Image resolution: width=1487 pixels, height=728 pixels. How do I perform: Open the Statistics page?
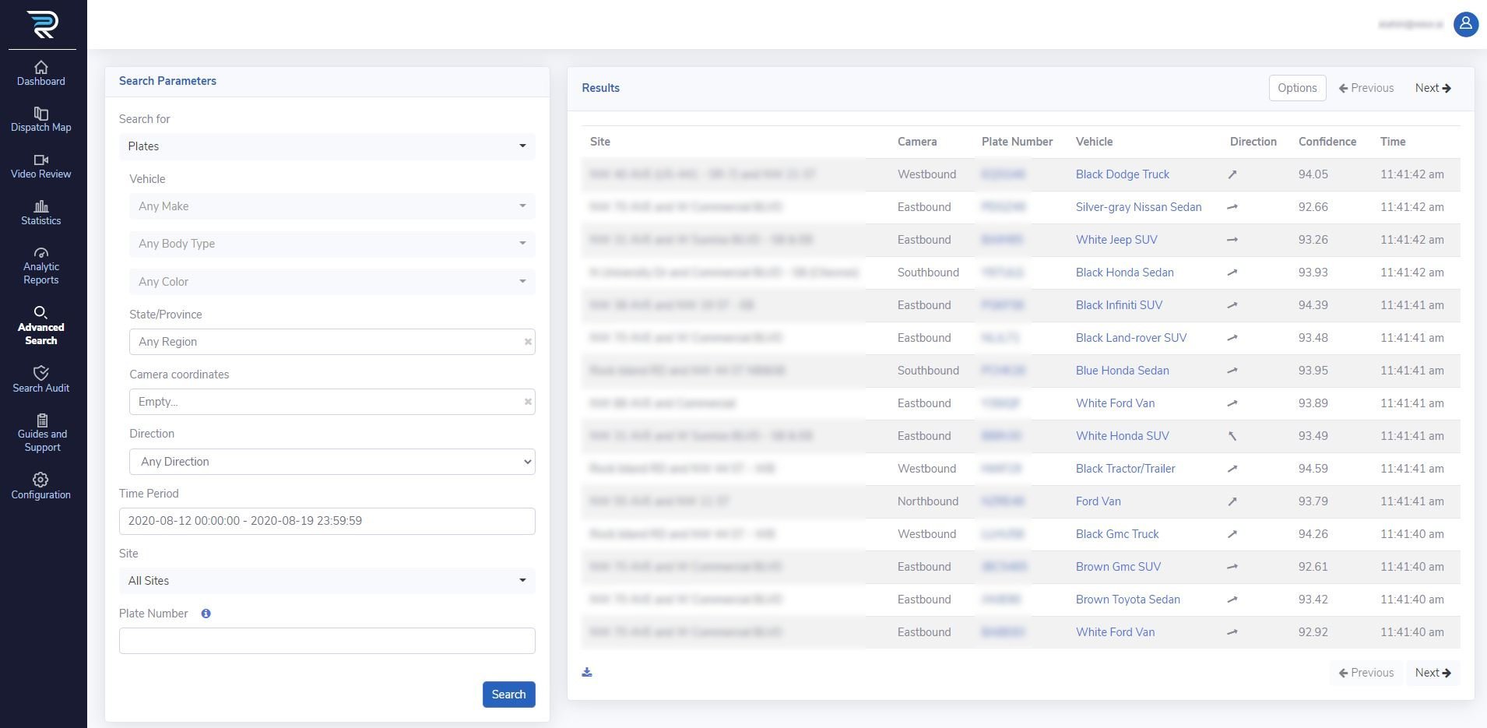[x=40, y=213]
